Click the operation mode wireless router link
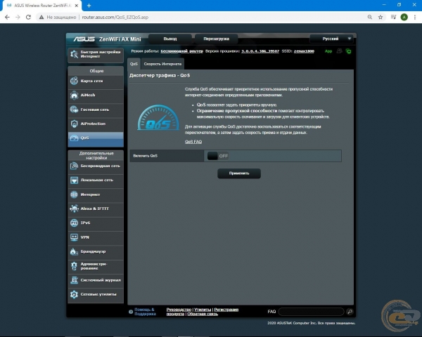This screenshot has height=337, width=422. [x=181, y=51]
